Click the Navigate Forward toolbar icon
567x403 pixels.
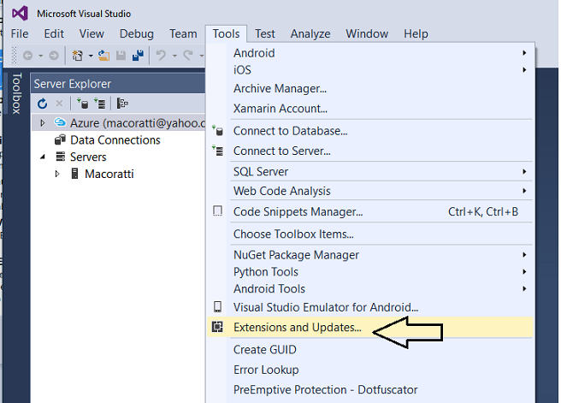tap(54, 56)
